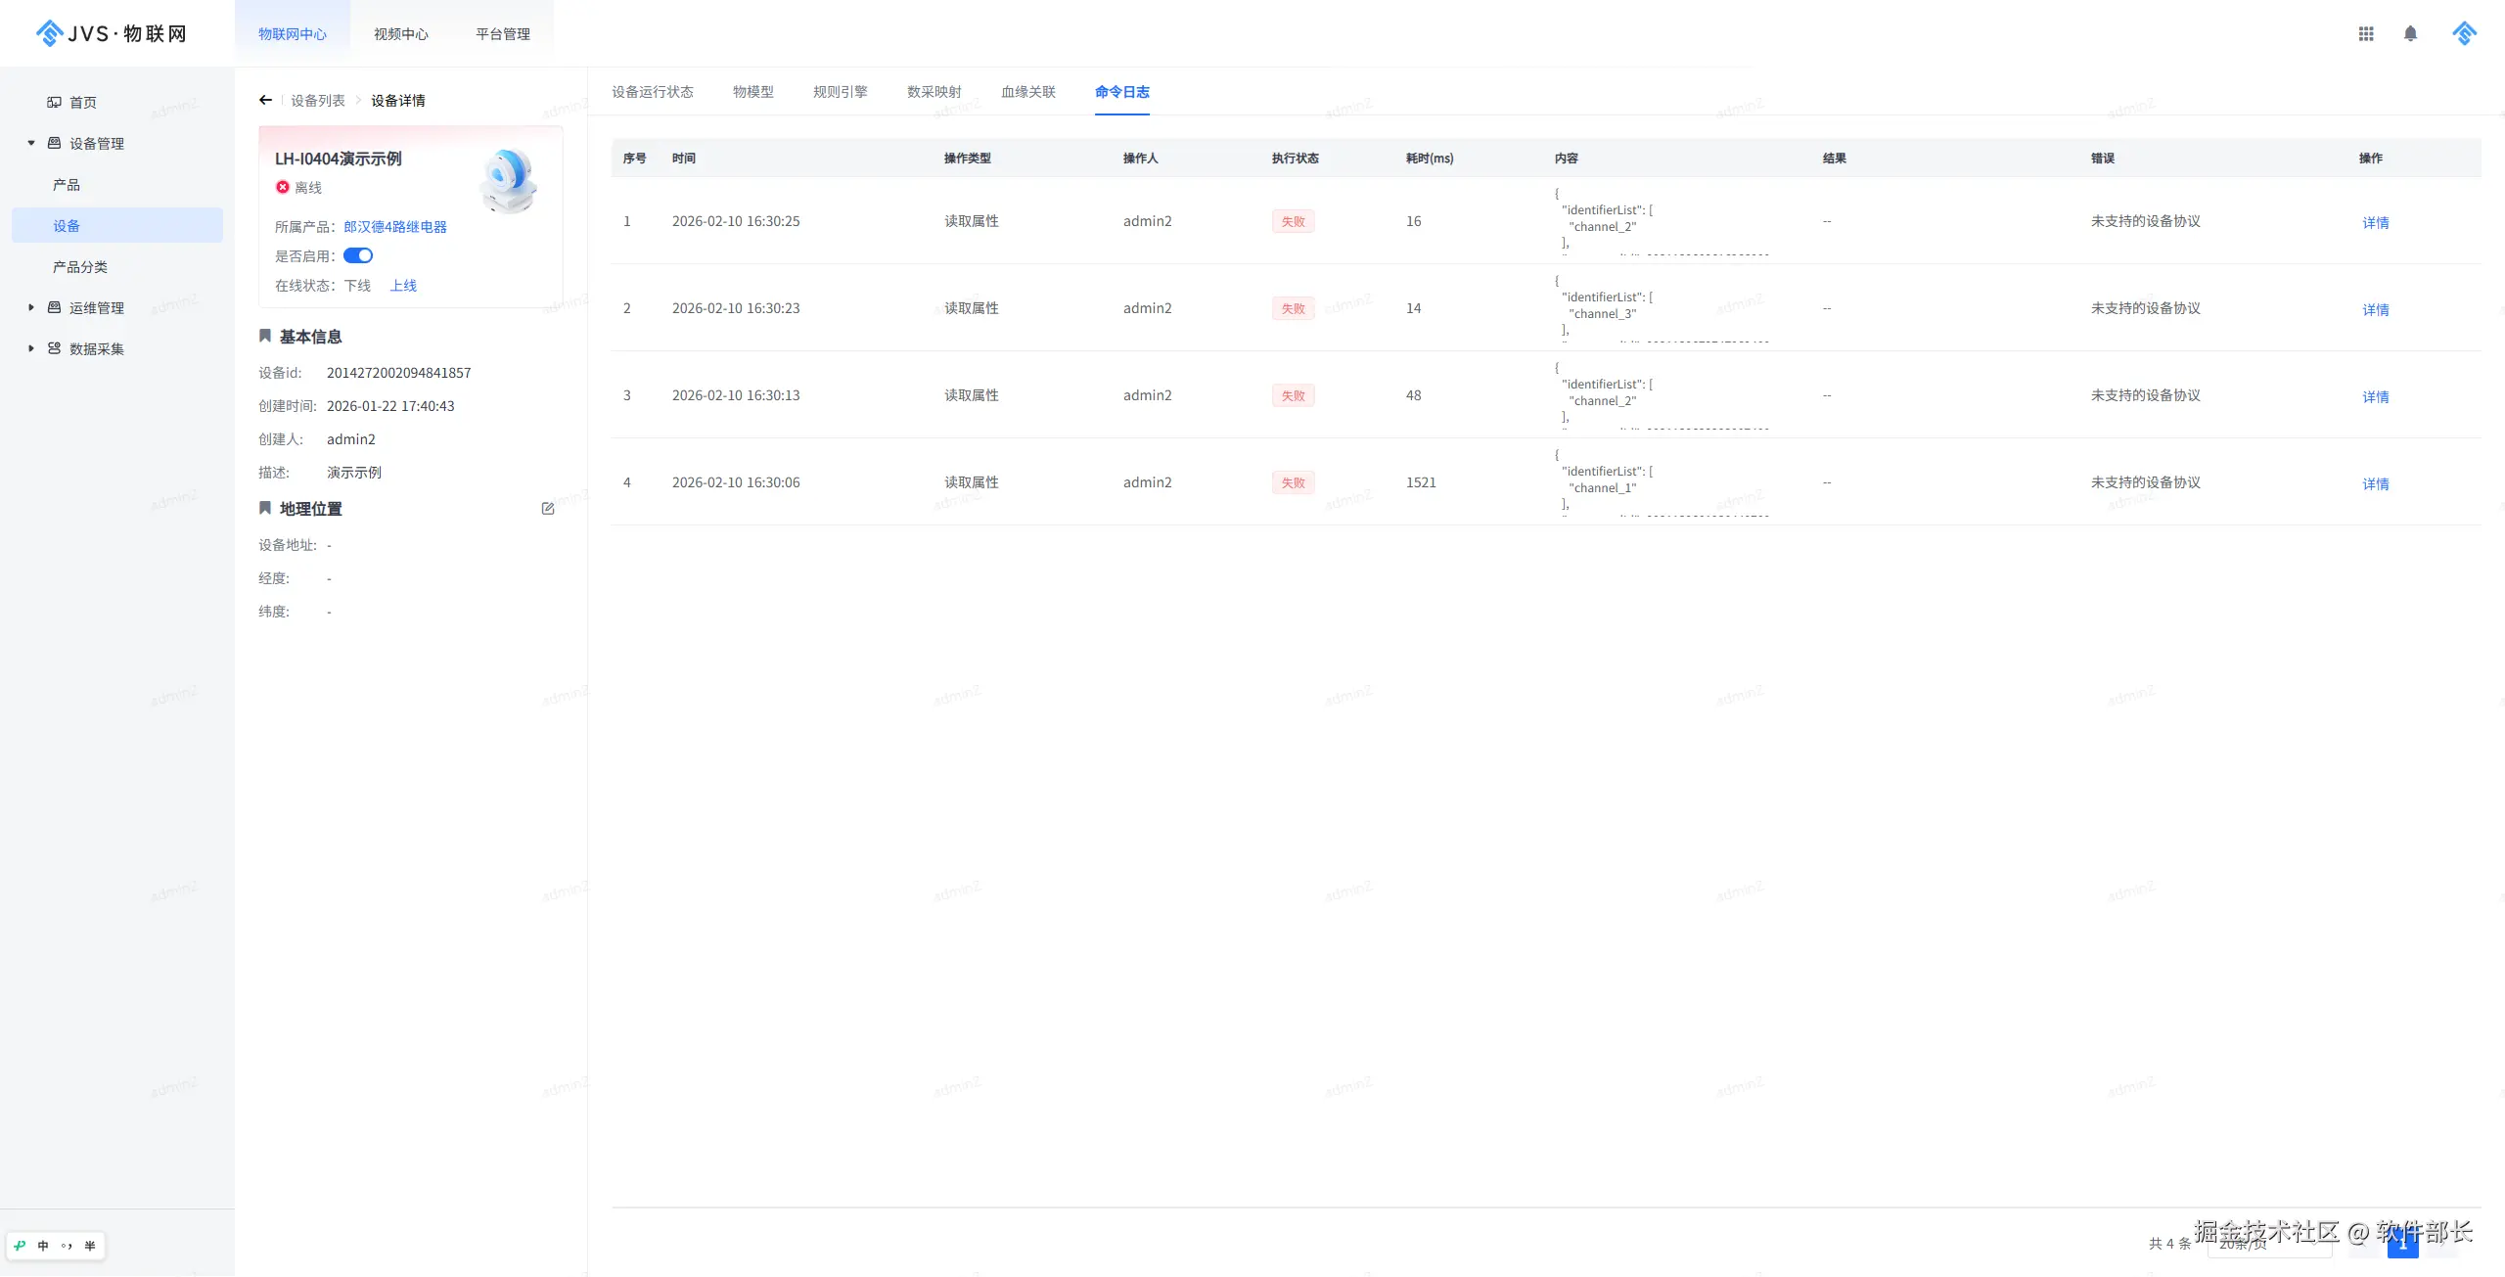Open the notification bell
The width and height of the screenshot is (2505, 1277).
coord(2410,33)
